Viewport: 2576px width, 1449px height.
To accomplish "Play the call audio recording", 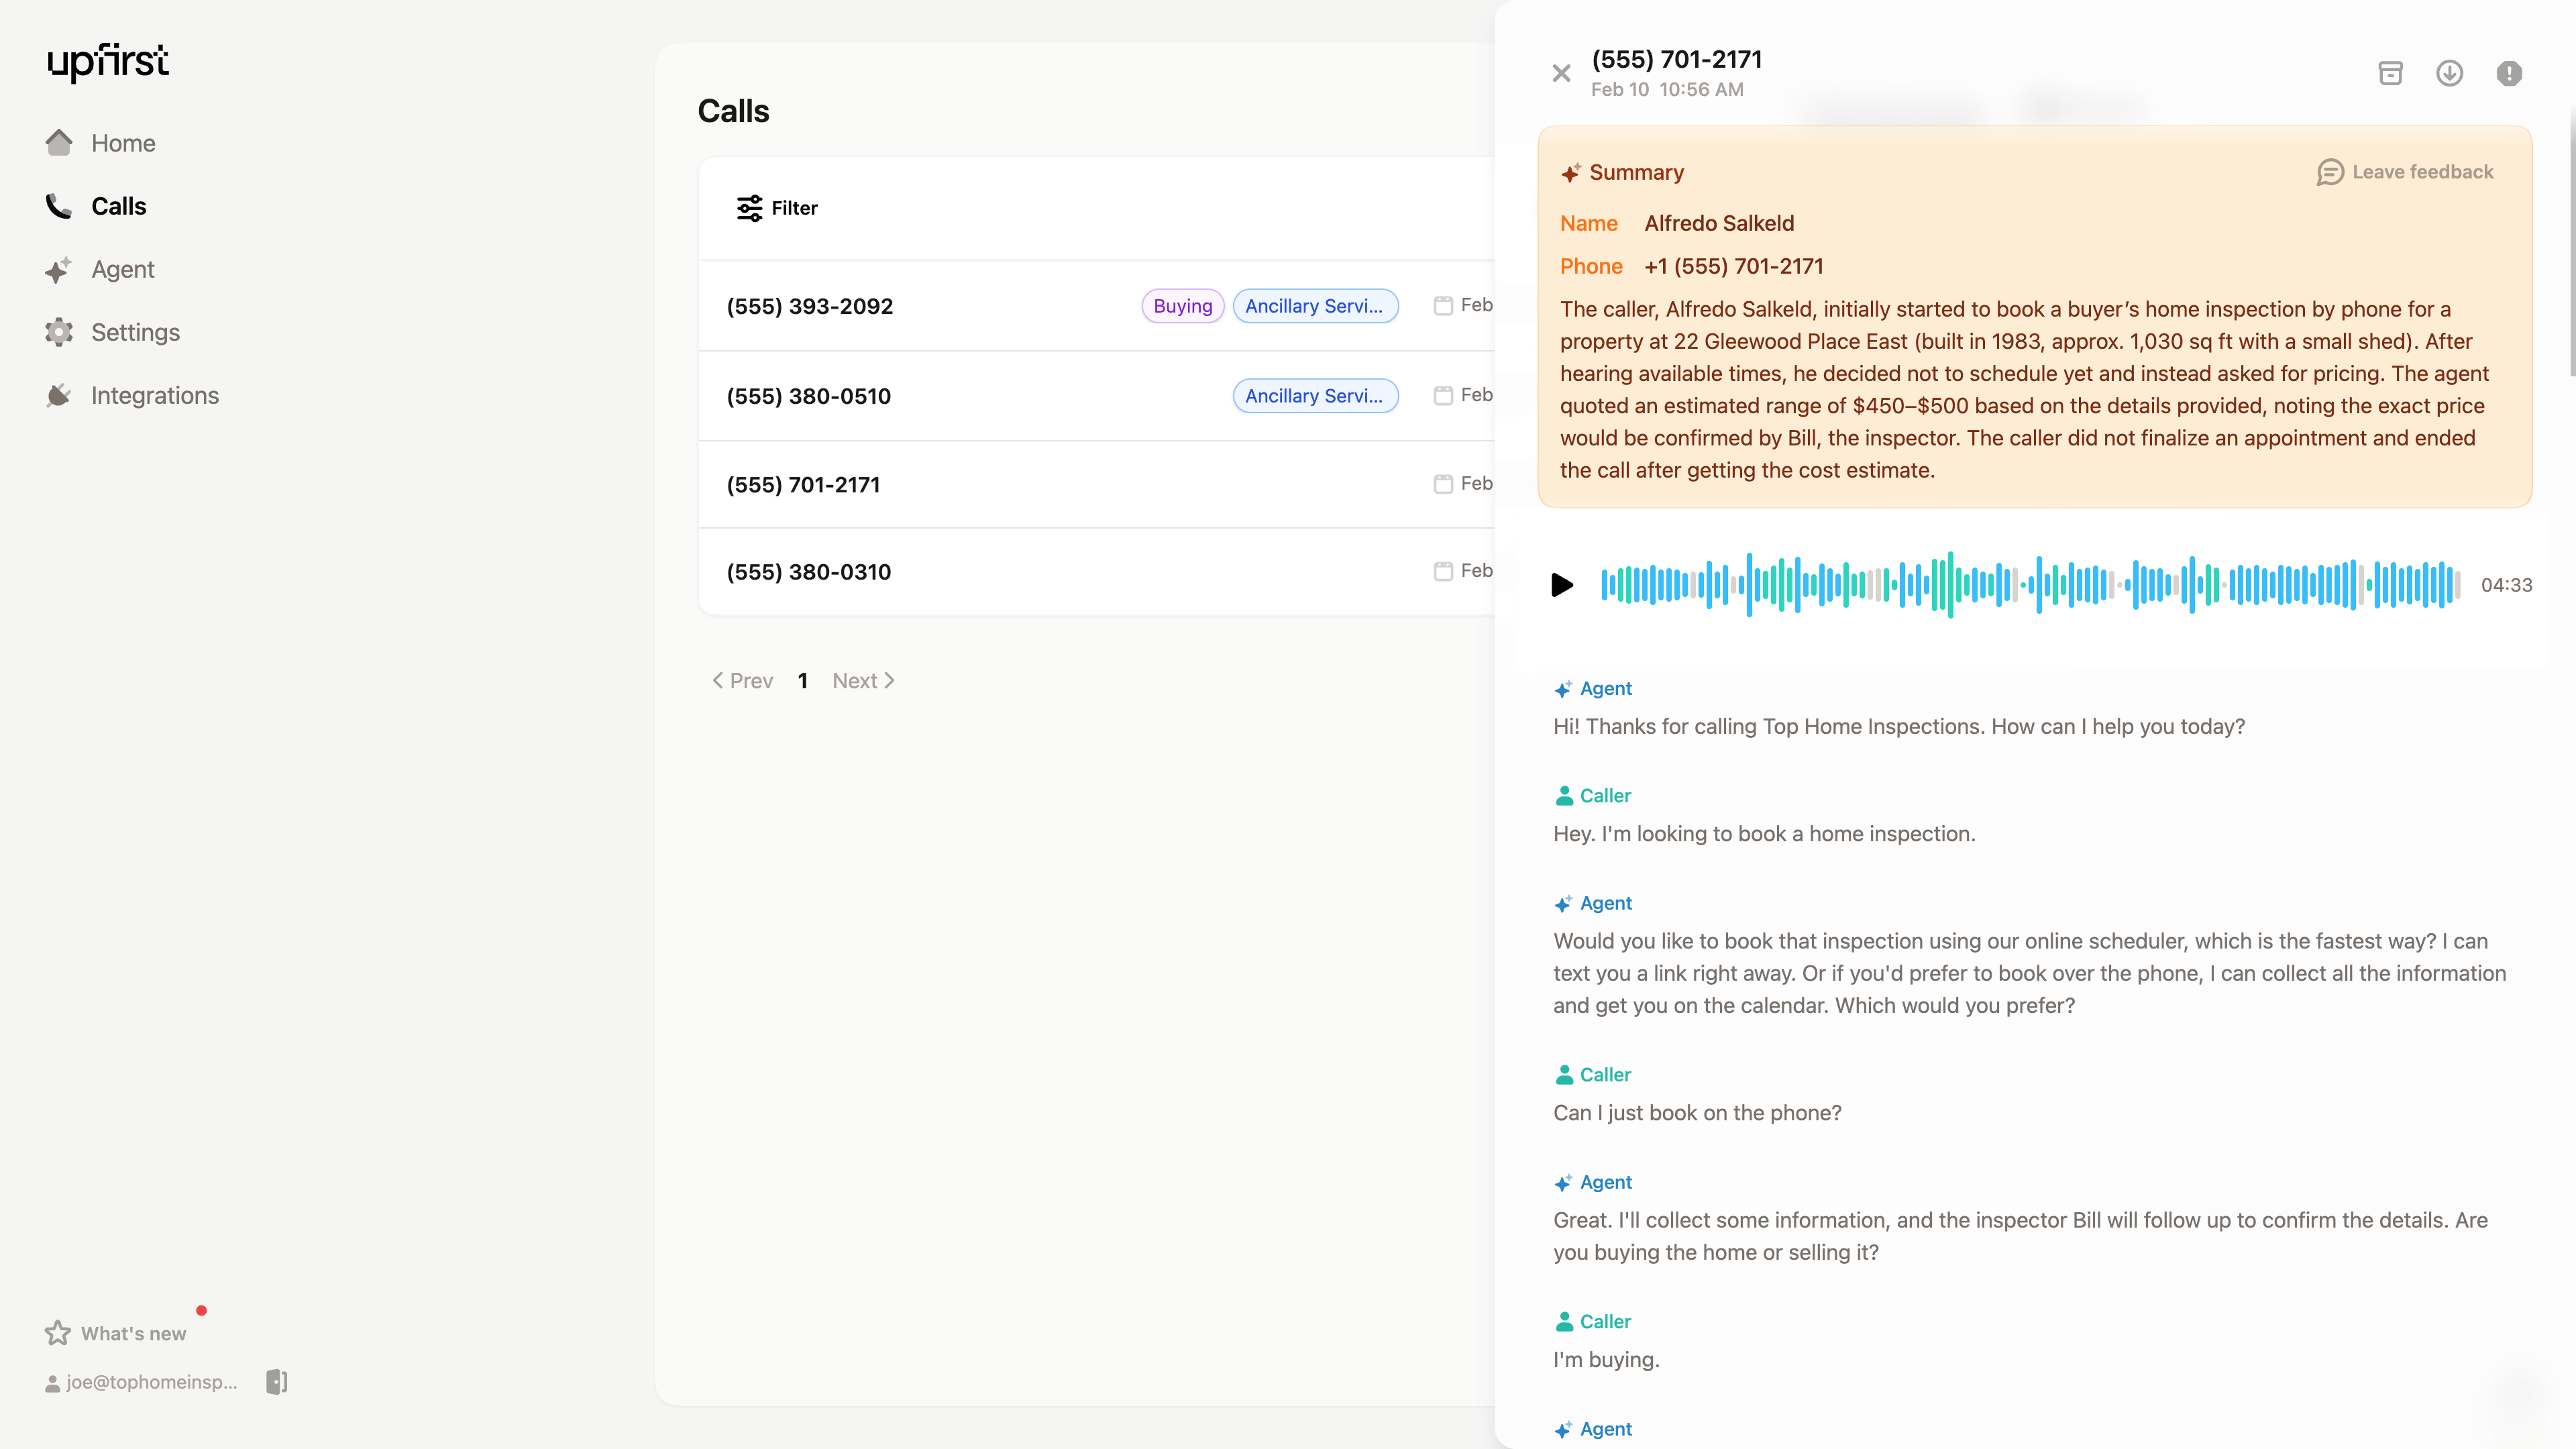I will tap(1561, 585).
